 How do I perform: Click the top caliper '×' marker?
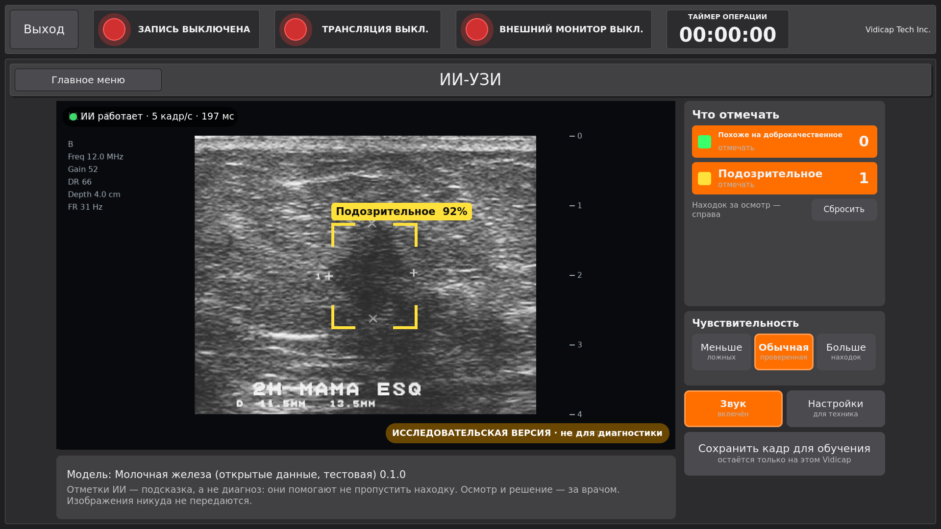coord(372,224)
